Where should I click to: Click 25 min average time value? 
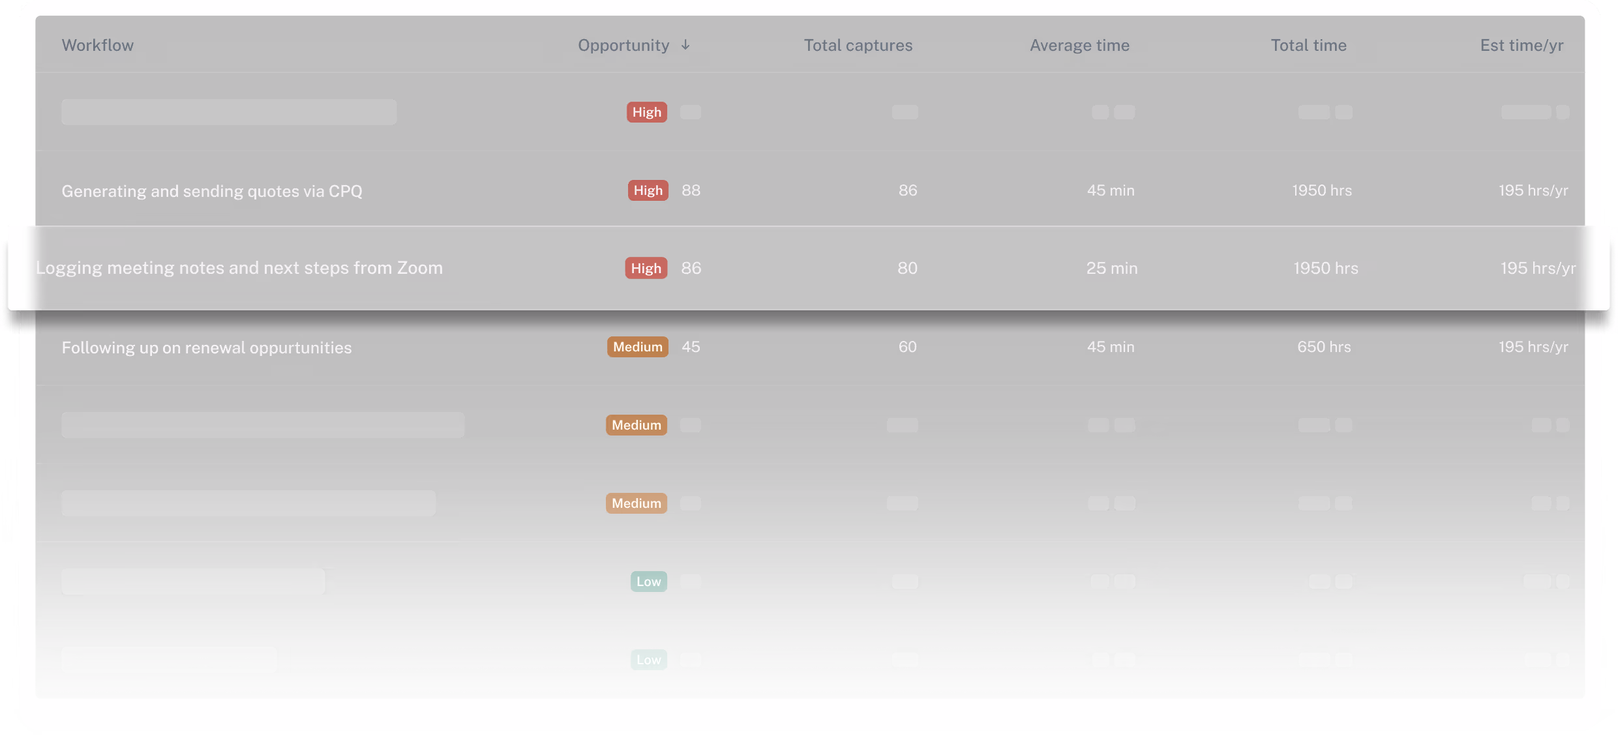1111,268
